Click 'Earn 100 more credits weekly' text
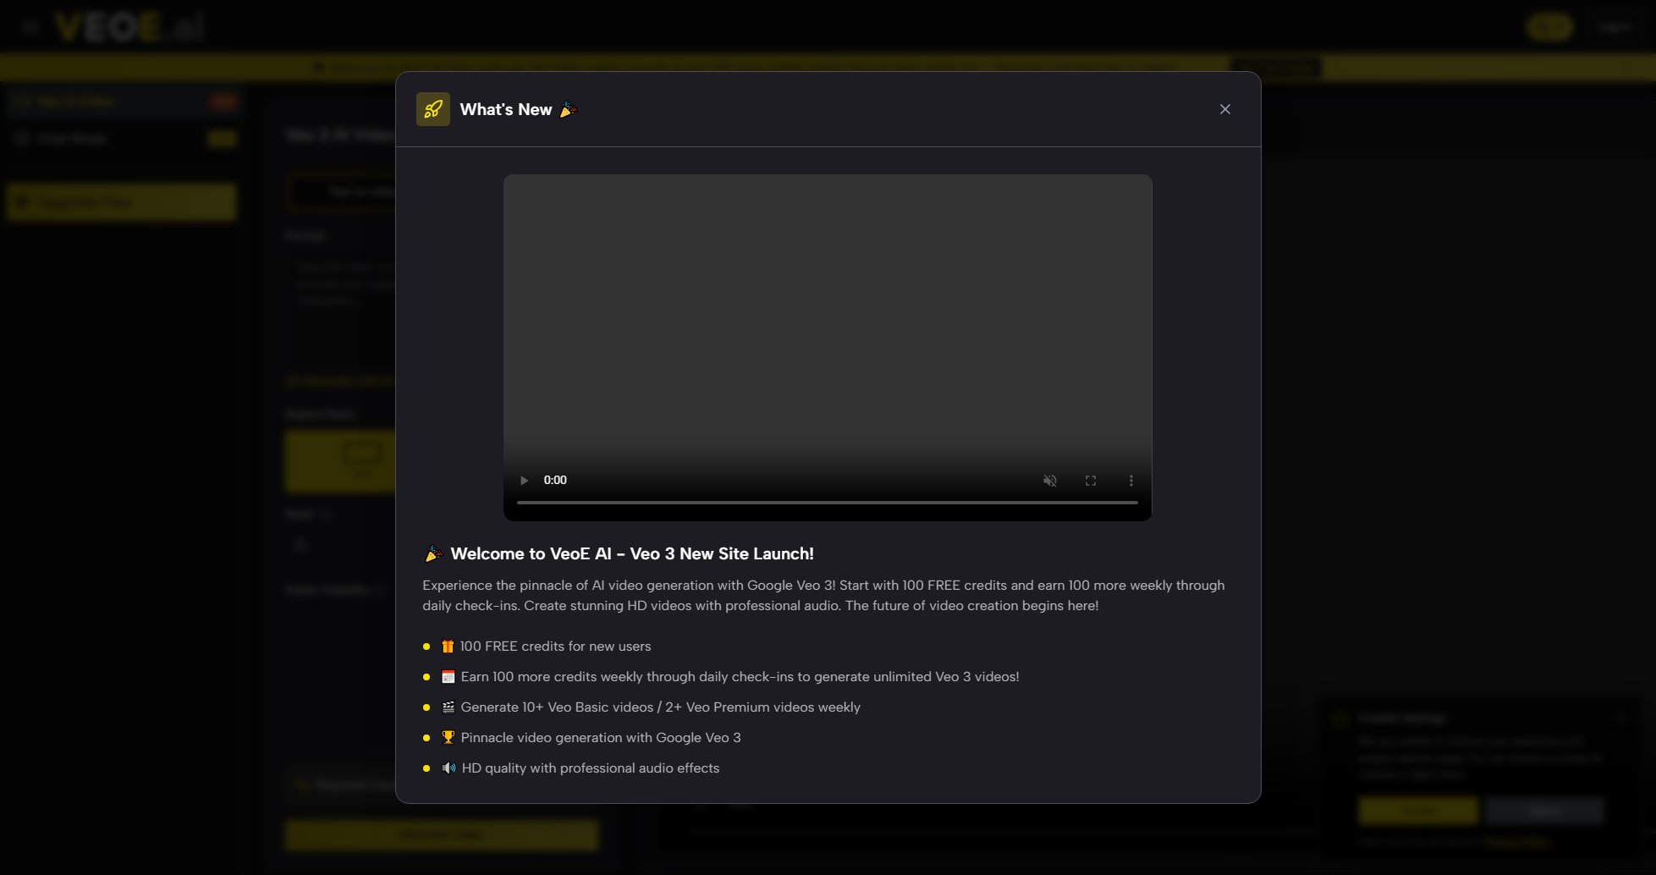 click(x=740, y=676)
